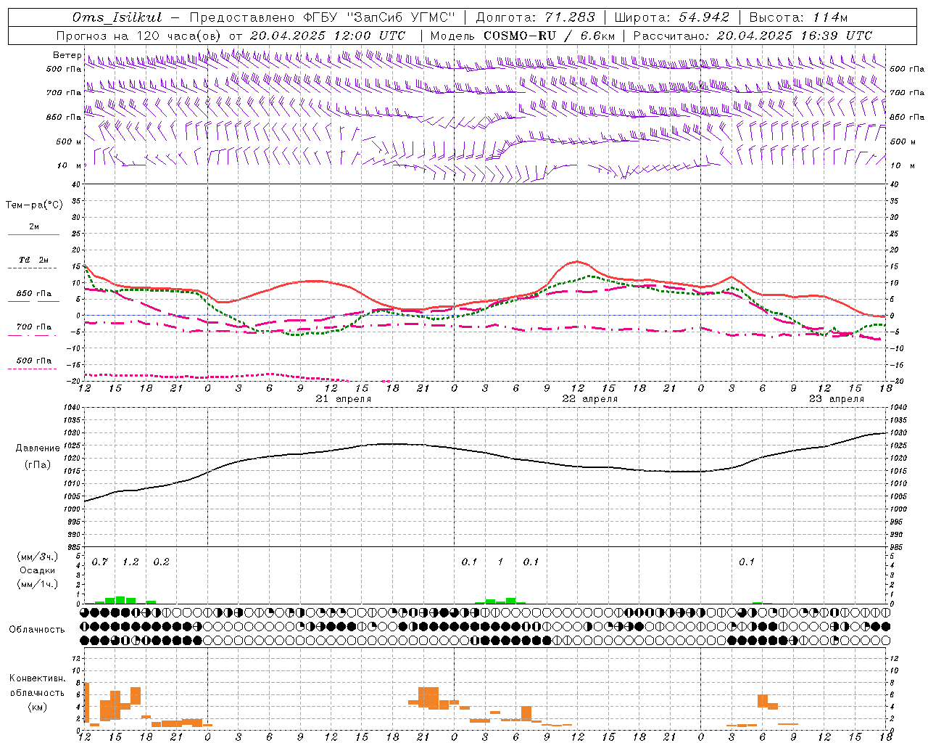Select the 'Высота: 114м' text
928x743 pixels.
798,17
